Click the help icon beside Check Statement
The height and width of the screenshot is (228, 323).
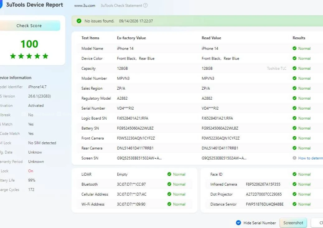tap(145, 5)
